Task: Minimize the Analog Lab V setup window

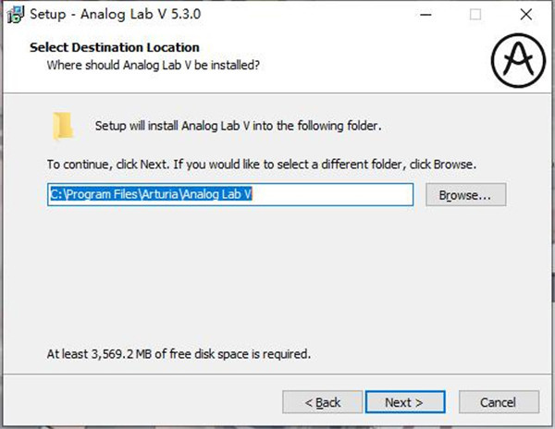Action: [425, 15]
